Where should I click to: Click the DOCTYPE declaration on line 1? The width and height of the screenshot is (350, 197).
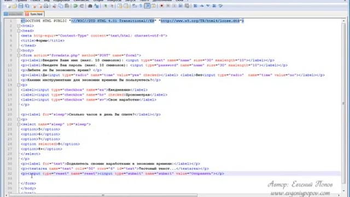pos(132,21)
